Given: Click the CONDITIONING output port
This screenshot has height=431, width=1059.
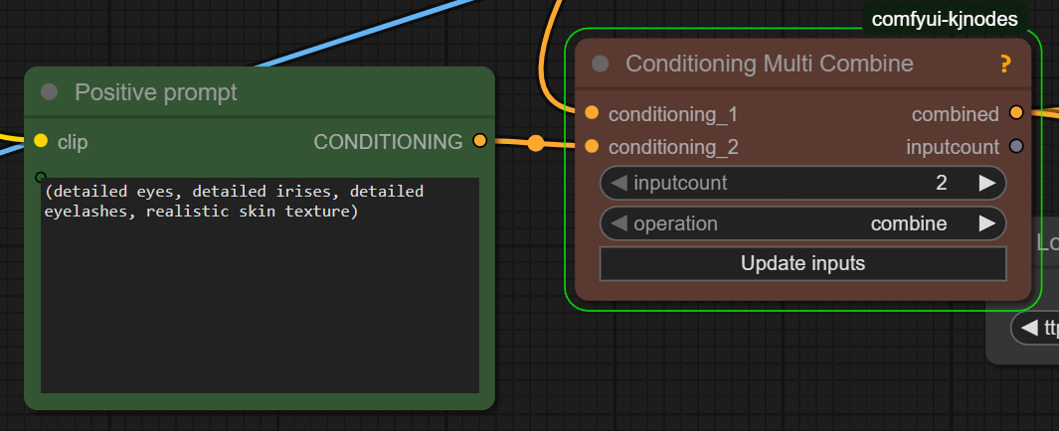Looking at the screenshot, I should pos(480,141).
